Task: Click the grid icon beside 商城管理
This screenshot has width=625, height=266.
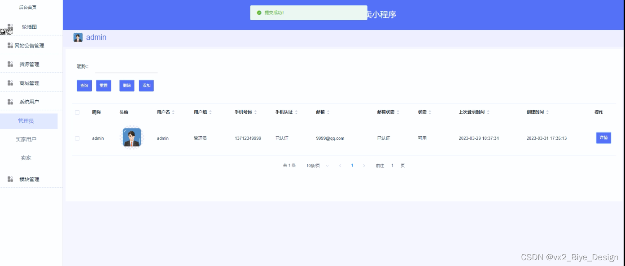Action: 10,83
